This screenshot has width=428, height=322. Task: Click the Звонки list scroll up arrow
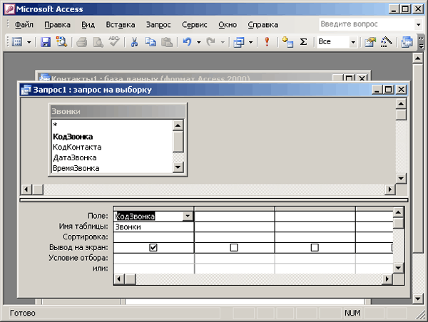pyautogui.click(x=178, y=125)
